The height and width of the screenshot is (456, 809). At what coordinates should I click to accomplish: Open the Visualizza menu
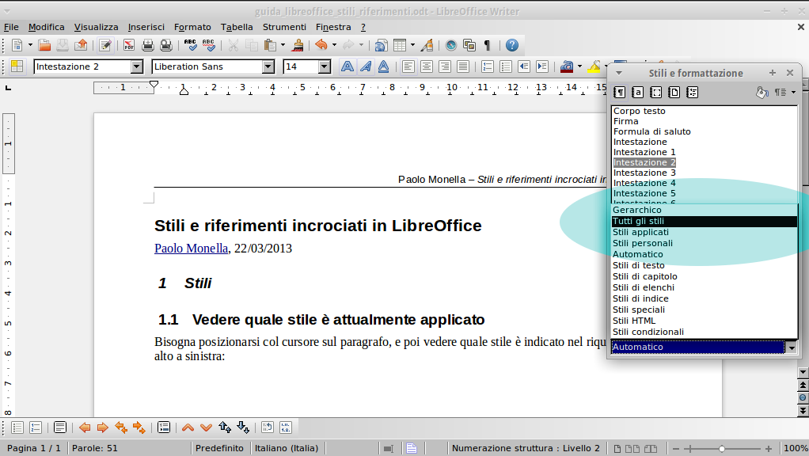click(96, 27)
